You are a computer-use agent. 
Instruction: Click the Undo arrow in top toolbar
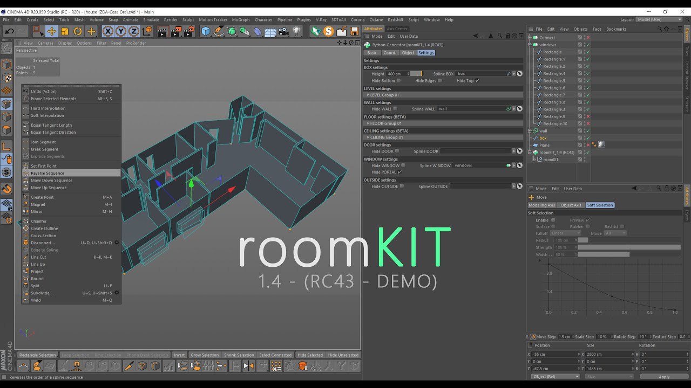(9, 31)
